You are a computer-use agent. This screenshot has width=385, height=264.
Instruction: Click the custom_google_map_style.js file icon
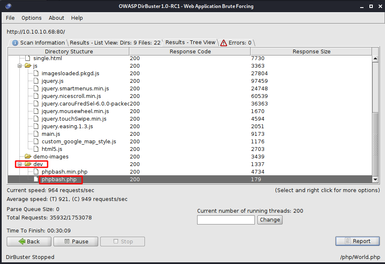[x=36, y=141]
